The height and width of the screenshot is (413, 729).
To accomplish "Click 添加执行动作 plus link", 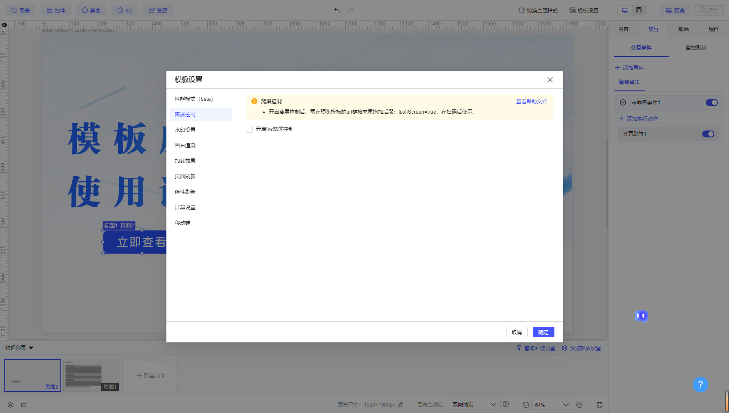I will pos(638,118).
